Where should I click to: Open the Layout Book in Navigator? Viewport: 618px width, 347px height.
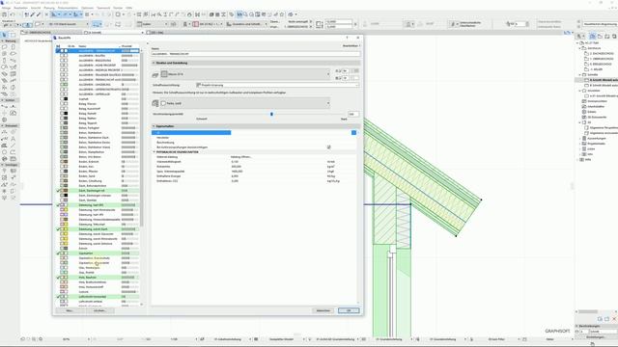(607, 37)
